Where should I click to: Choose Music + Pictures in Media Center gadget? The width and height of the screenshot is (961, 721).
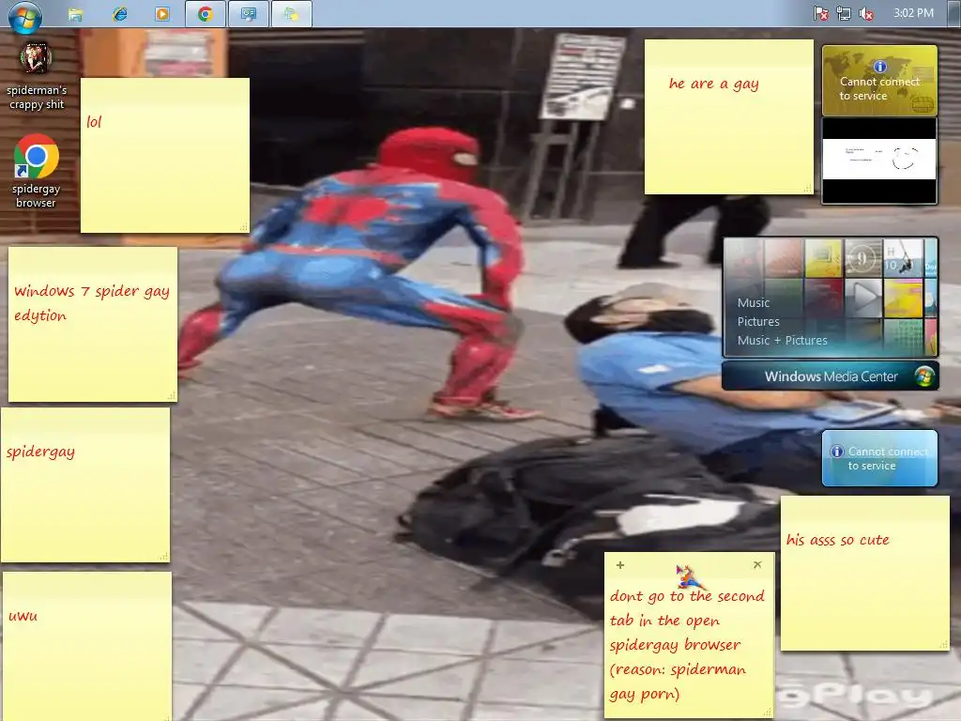tap(782, 340)
